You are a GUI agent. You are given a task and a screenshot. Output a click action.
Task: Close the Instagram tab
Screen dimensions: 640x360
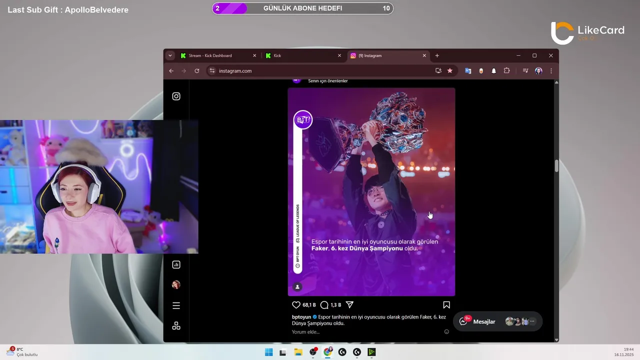click(424, 55)
